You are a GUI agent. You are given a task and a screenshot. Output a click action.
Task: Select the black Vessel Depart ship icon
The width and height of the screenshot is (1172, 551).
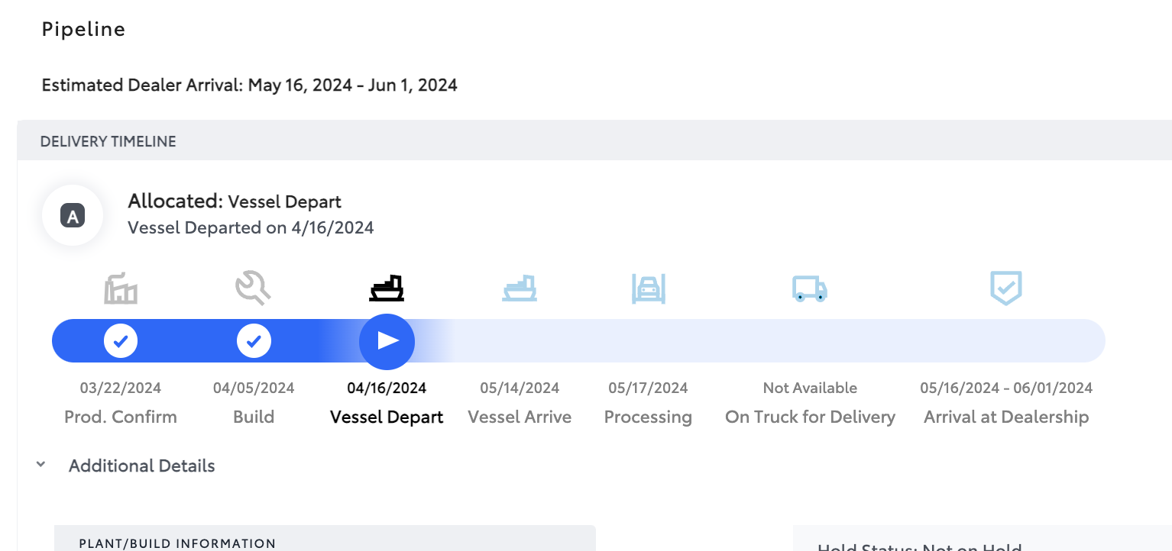click(387, 288)
